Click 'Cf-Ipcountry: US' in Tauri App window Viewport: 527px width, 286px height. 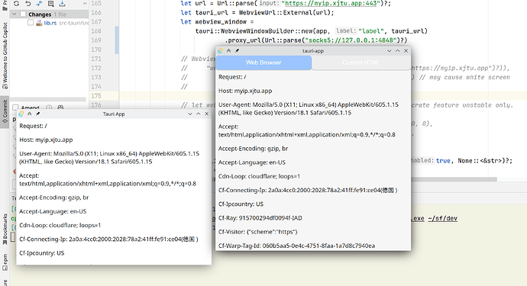coord(41,253)
